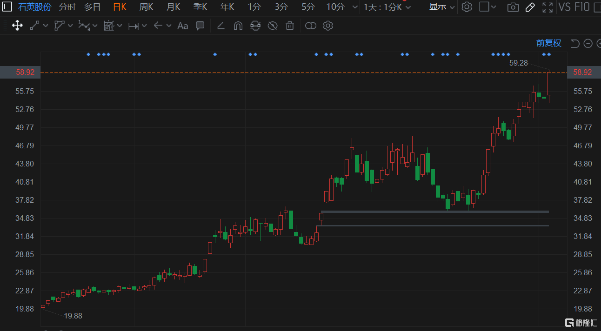The width and height of the screenshot is (601, 331).
Task: Click the overlapping circles overlay icon
Action: 311,26
